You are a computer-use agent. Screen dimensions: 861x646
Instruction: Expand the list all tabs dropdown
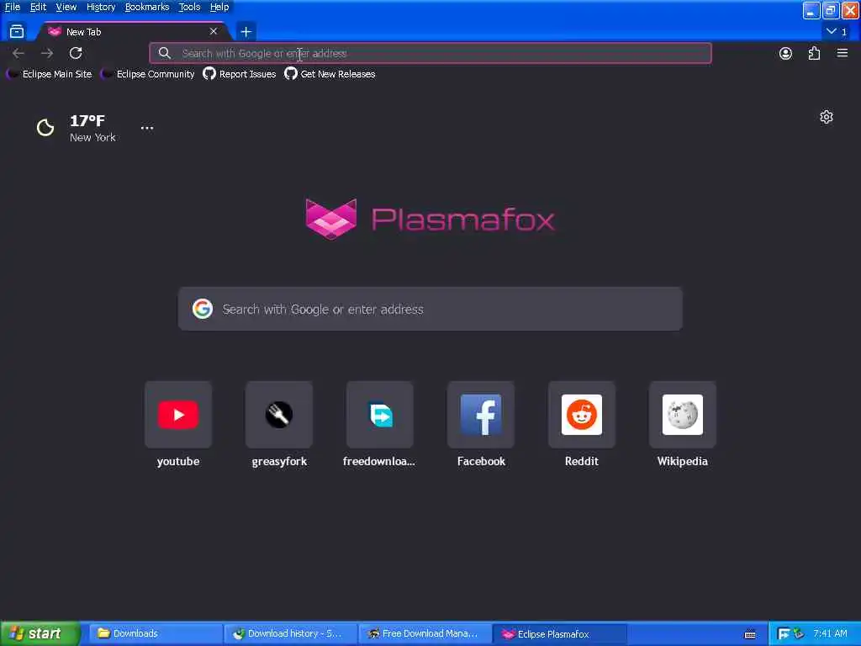(x=837, y=31)
